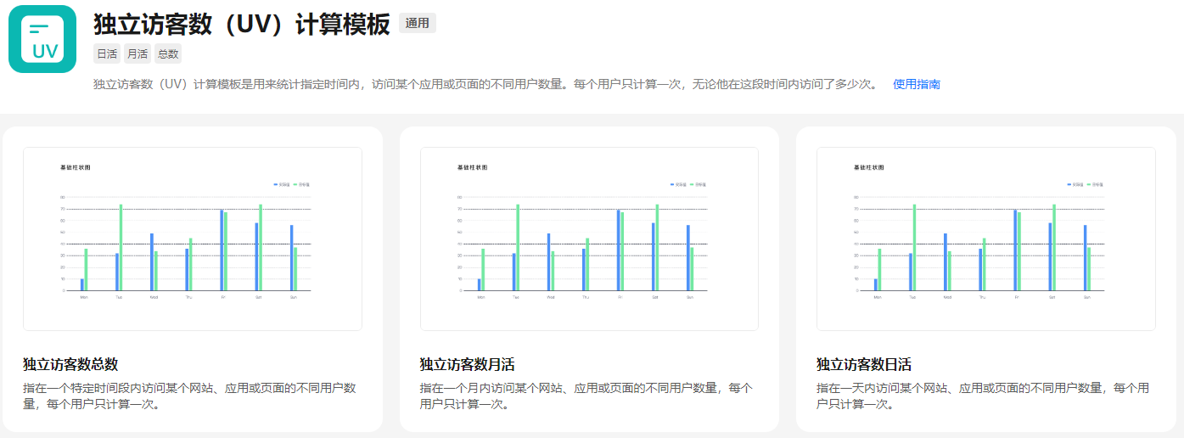Image resolution: width=1184 pixels, height=438 pixels.
Task: Click the blue legend marker in 总数 chart
Action: (x=276, y=184)
